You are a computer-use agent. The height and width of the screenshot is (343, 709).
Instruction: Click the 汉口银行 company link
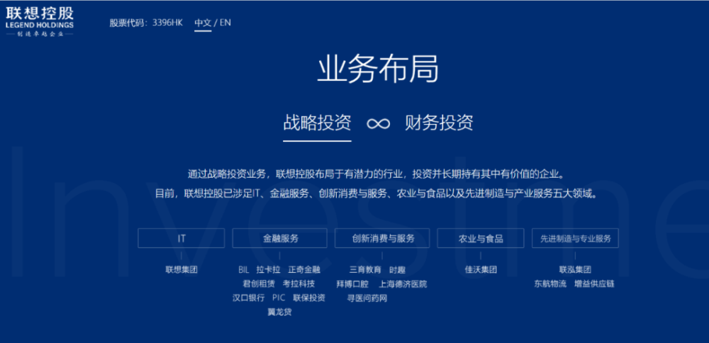pos(249,298)
